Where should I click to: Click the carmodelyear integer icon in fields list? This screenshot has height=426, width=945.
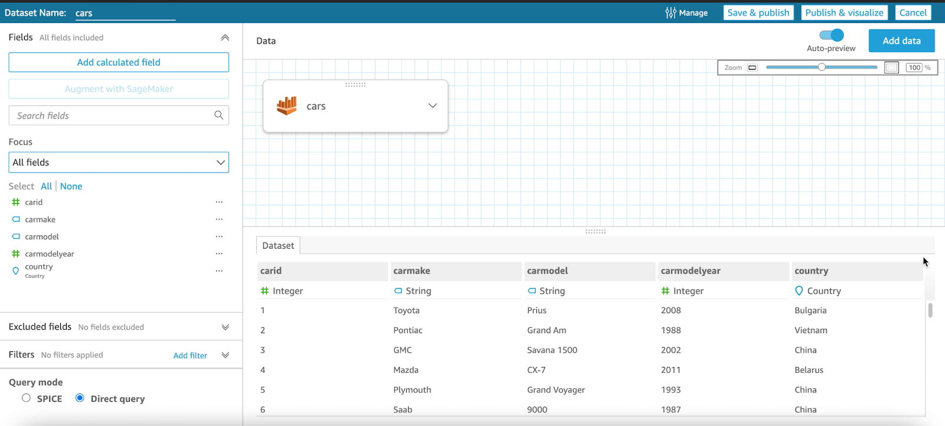(16, 253)
